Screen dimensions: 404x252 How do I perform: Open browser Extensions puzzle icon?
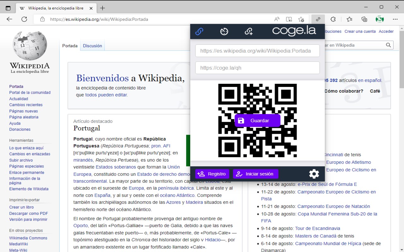(x=333, y=19)
